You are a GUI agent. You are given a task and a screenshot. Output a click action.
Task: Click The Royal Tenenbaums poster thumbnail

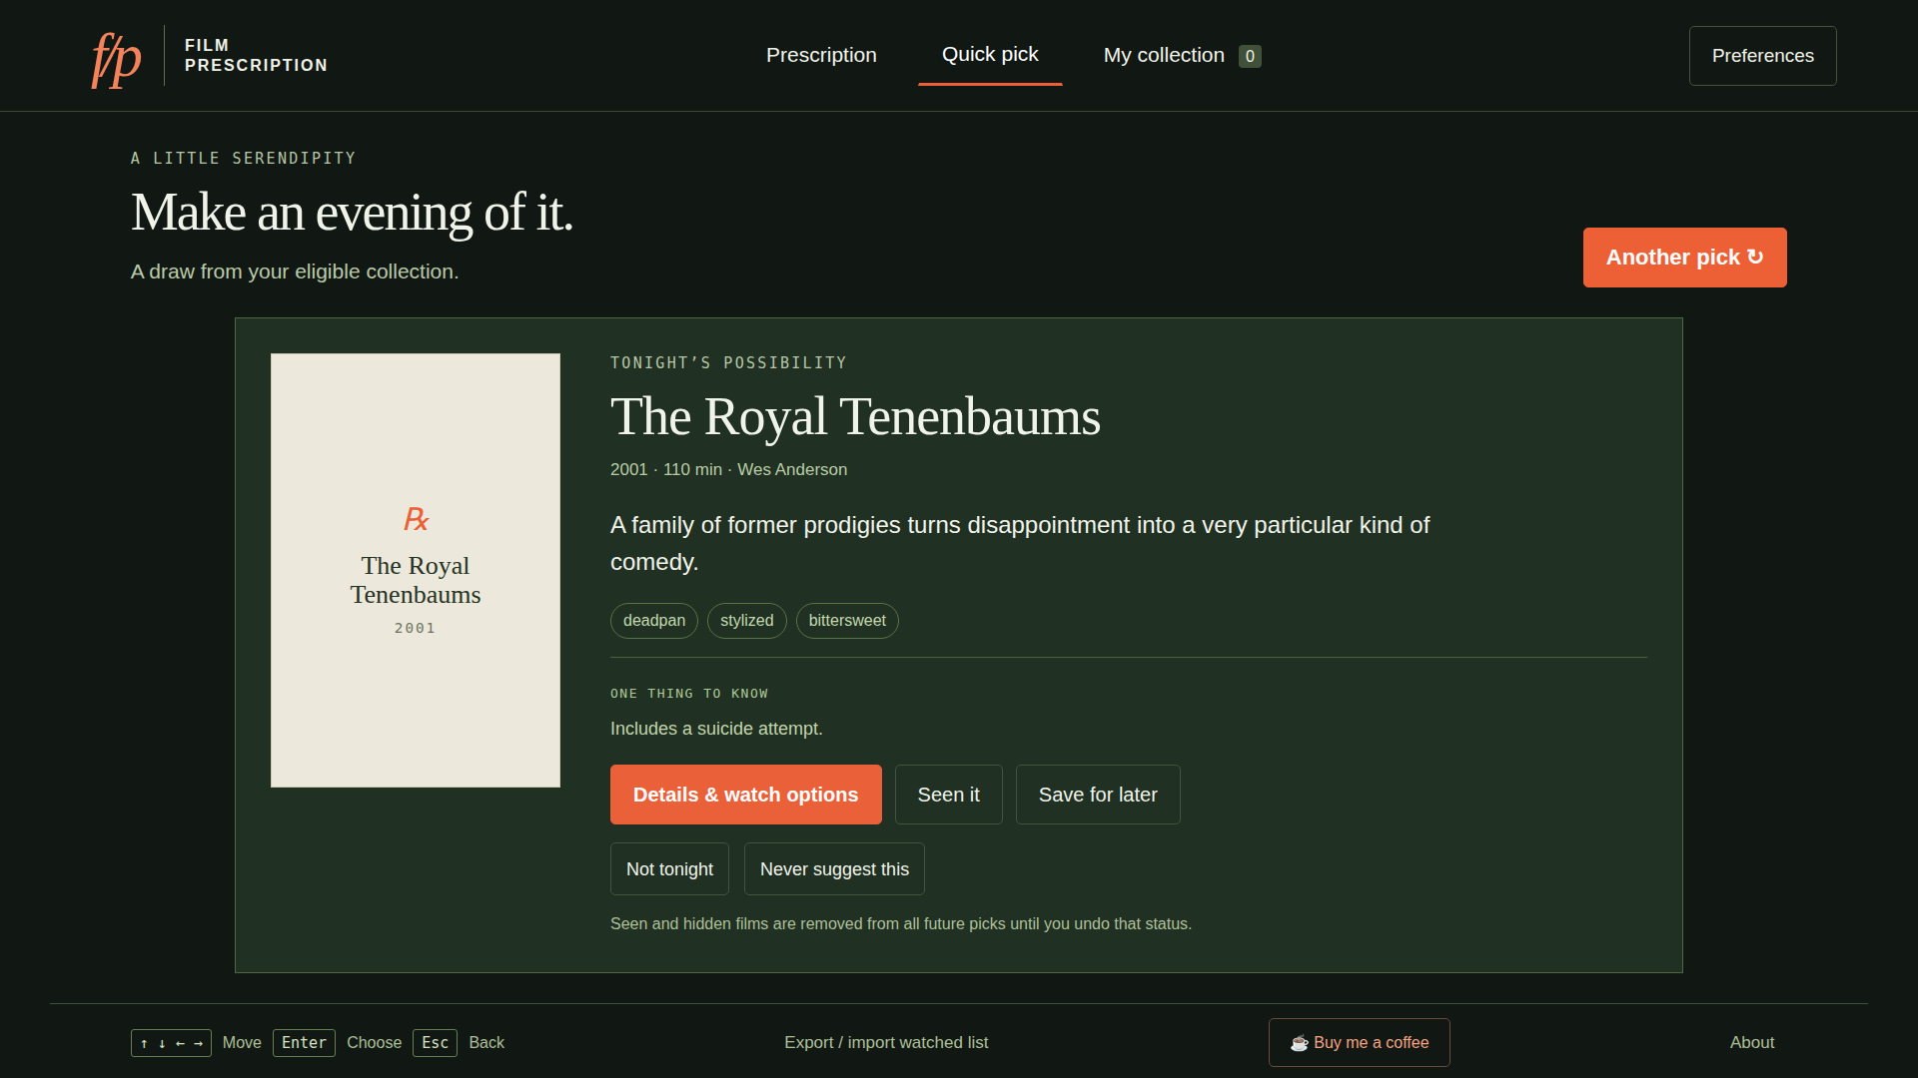point(416,570)
